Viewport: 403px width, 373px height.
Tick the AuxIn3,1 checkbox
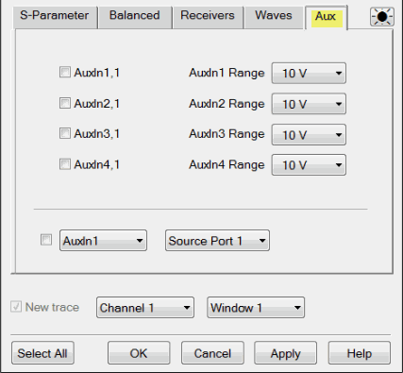[65, 133]
